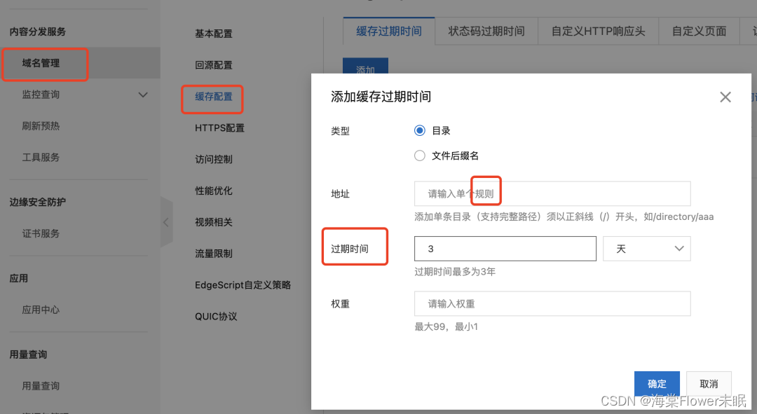
Task: Collapse the left navigation panel arrow
Action: (165, 221)
